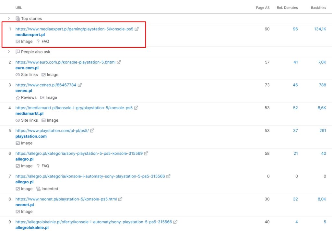
Task: Click the Backlinks column header
Action: (318, 8)
